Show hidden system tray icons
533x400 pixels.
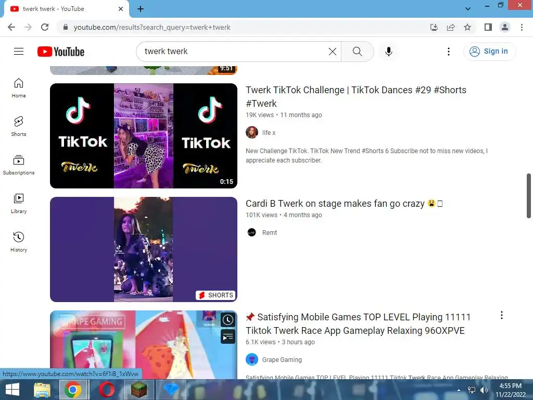(459, 390)
